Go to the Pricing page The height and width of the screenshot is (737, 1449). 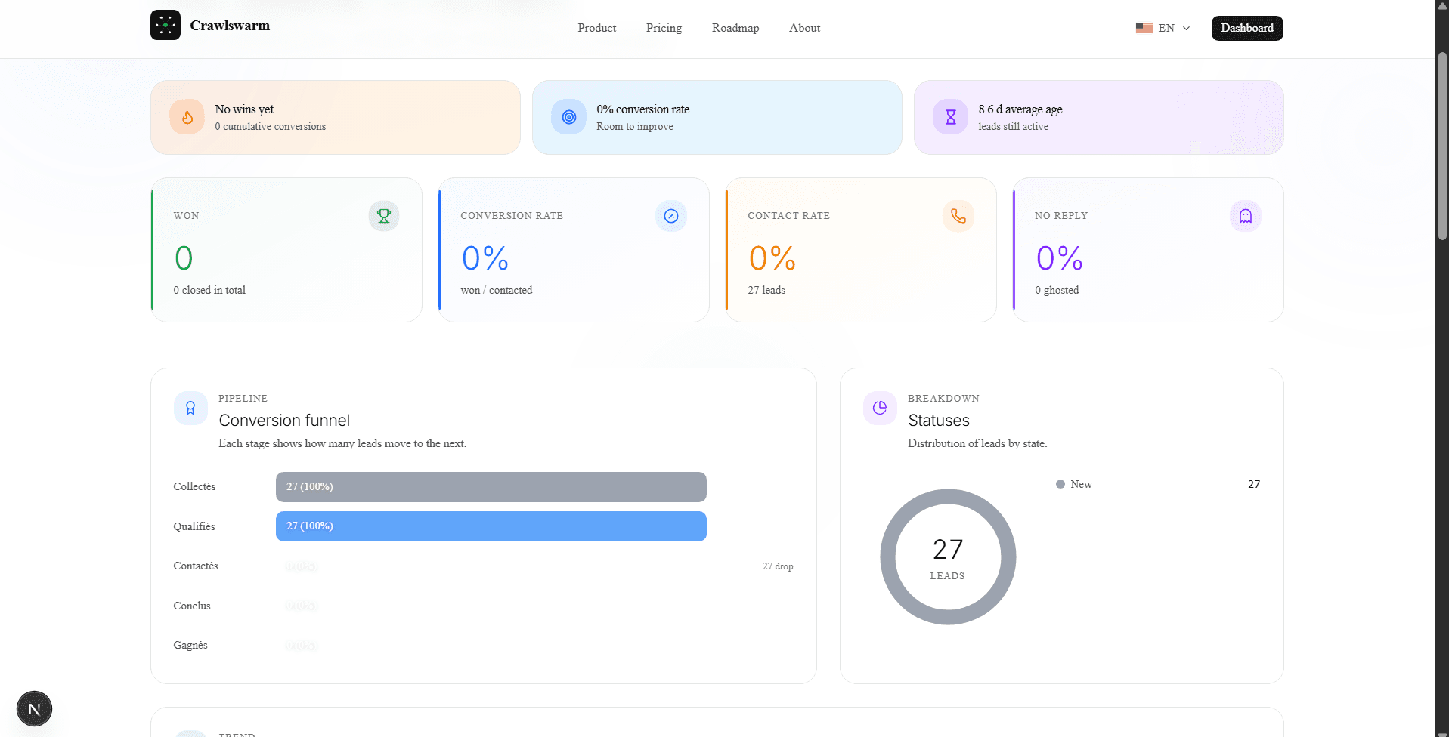pyautogui.click(x=664, y=28)
